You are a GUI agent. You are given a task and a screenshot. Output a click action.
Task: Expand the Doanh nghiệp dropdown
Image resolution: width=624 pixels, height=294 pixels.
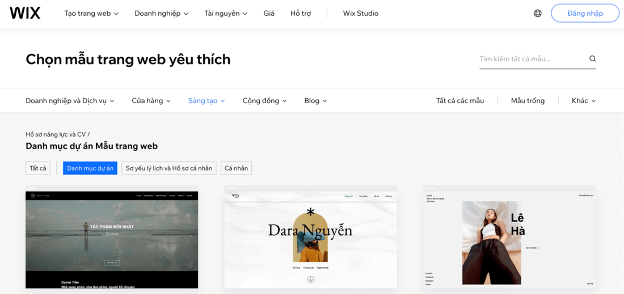click(x=161, y=14)
